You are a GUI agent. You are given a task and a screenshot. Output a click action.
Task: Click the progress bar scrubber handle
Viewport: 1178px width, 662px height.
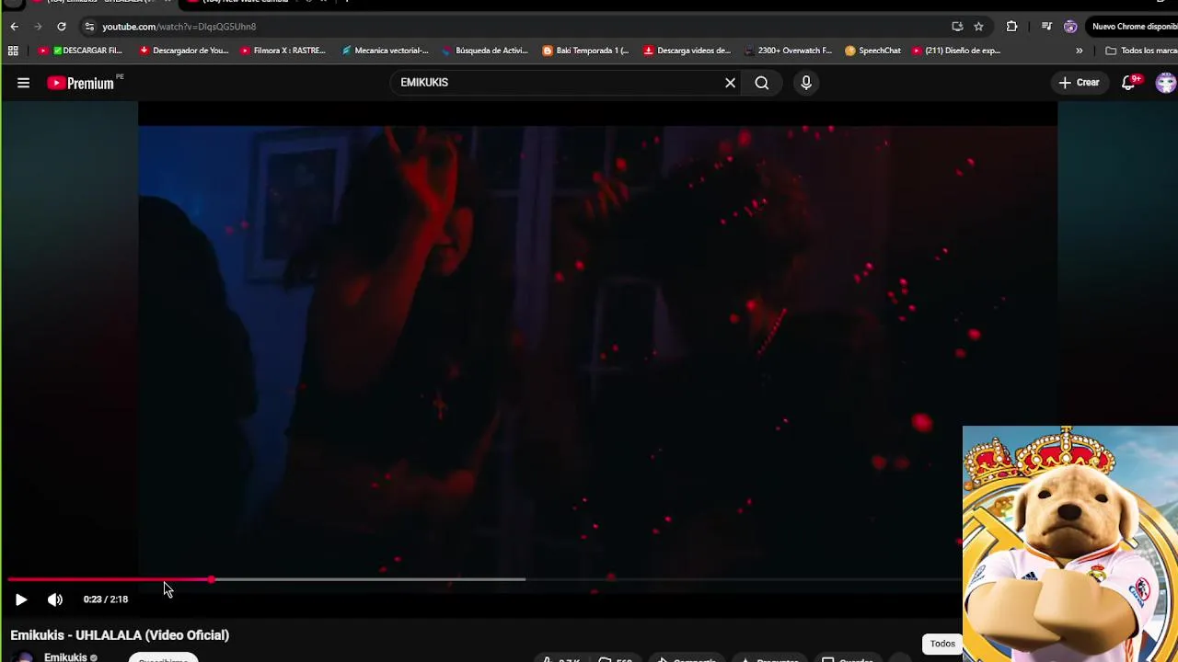[212, 579]
